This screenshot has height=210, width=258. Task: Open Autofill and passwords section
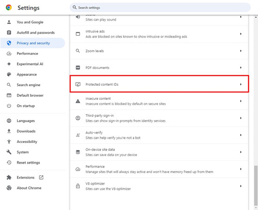[32, 32]
